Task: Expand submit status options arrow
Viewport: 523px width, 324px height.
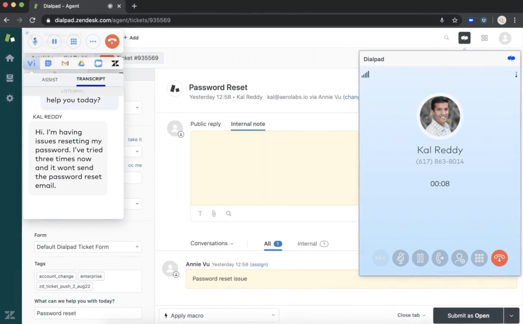Action: pos(512,316)
